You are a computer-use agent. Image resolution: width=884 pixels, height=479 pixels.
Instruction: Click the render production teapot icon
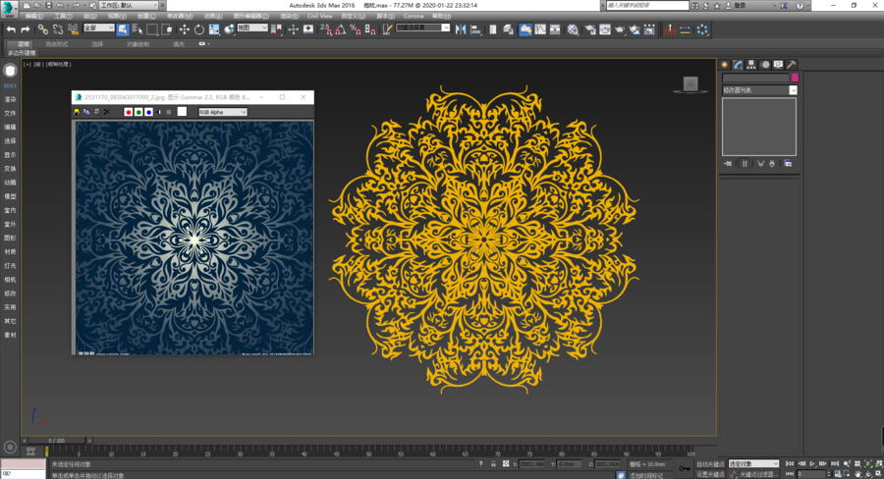point(620,29)
